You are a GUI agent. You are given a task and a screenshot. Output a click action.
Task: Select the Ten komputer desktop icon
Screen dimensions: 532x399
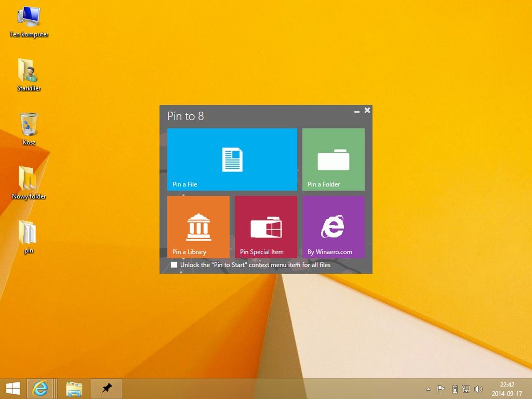(29, 21)
